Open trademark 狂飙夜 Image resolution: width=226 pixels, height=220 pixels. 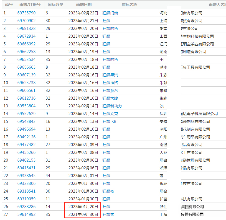point(108,191)
